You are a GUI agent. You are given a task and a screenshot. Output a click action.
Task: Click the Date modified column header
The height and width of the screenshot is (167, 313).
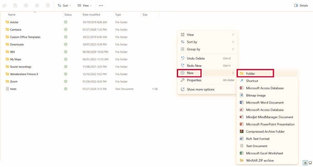[x=91, y=15]
